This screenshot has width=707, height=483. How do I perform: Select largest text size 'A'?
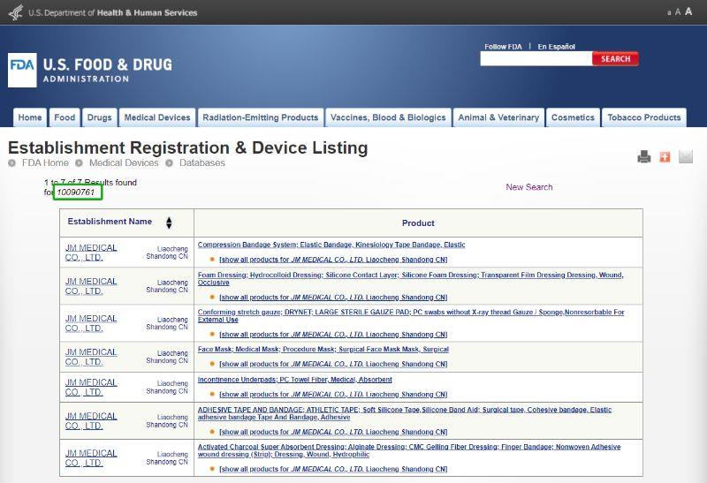688,11
